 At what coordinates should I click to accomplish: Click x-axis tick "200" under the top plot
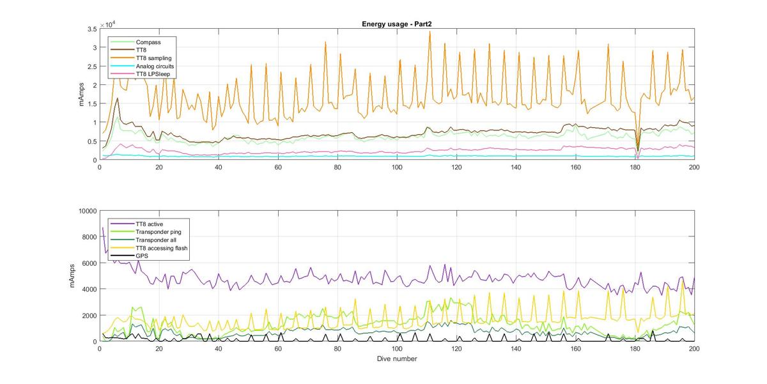tap(694, 167)
